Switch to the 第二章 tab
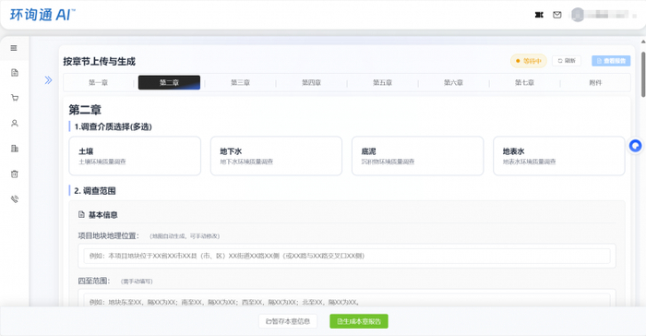The height and width of the screenshot is (336, 646). pos(169,82)
